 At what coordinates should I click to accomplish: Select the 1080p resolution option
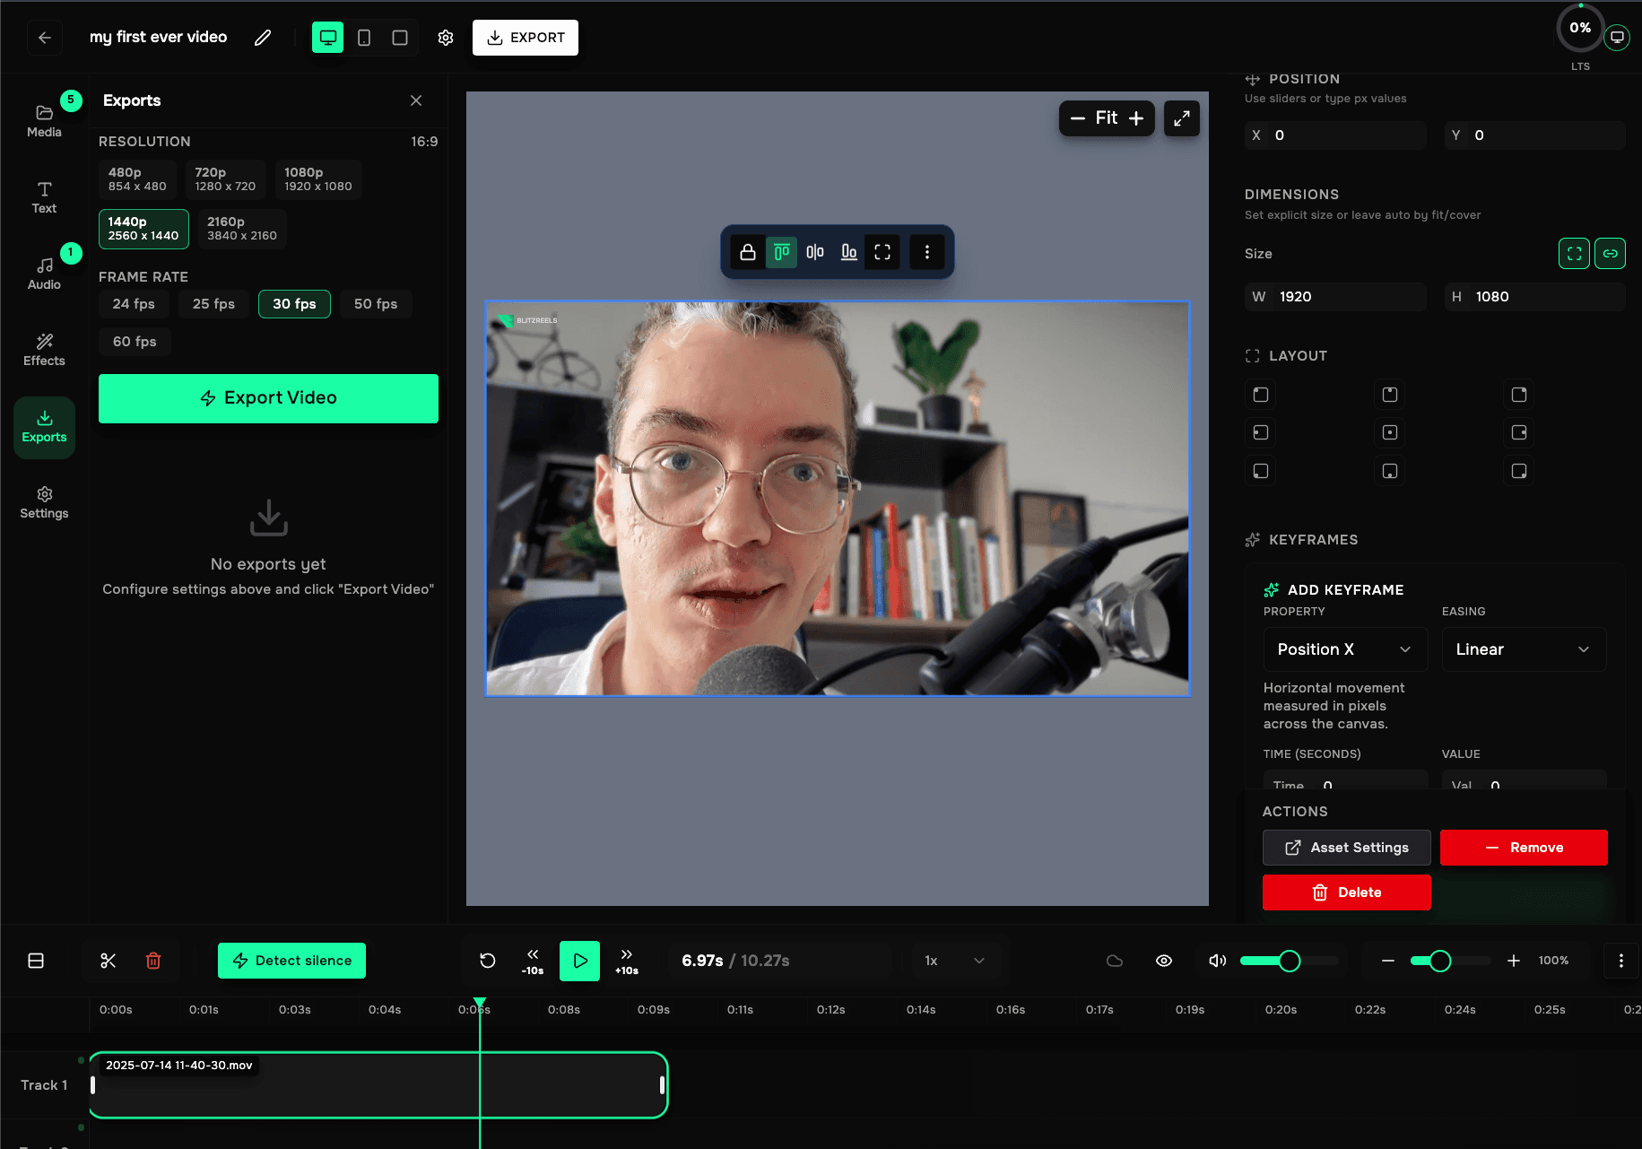tap(317, 178)
